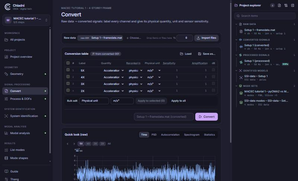Image resolution: width=298 pixels, height=181 pixels.
Task: Select the checkbox for row 2X
Action: tap(68, 90)
